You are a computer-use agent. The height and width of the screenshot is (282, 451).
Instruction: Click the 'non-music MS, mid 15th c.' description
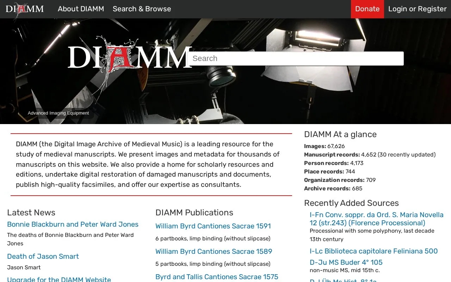345,271
